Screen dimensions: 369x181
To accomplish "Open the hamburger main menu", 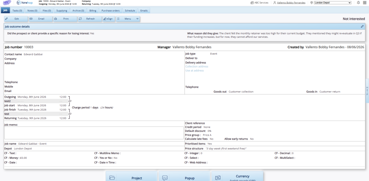I will point(365,3).
